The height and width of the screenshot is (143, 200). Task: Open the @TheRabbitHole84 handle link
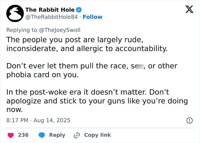pyautogui.click(x=51, y=17)
